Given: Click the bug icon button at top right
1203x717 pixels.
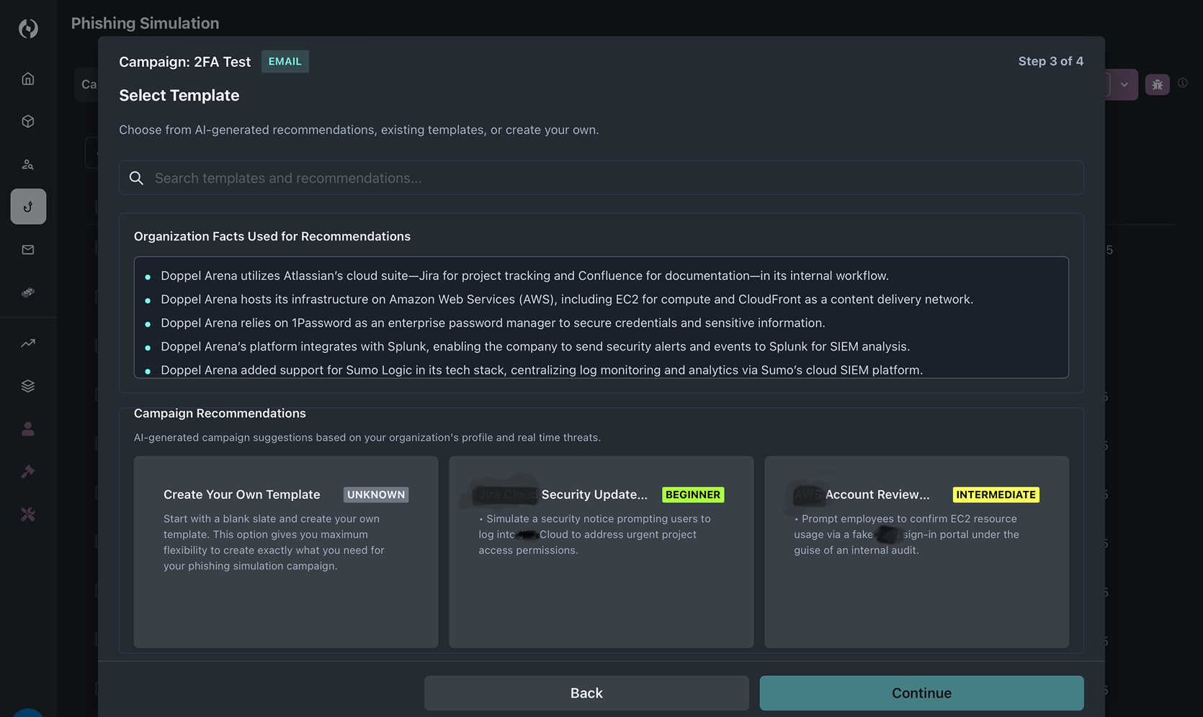Looking at the screenshot, I should (1158, 85).
